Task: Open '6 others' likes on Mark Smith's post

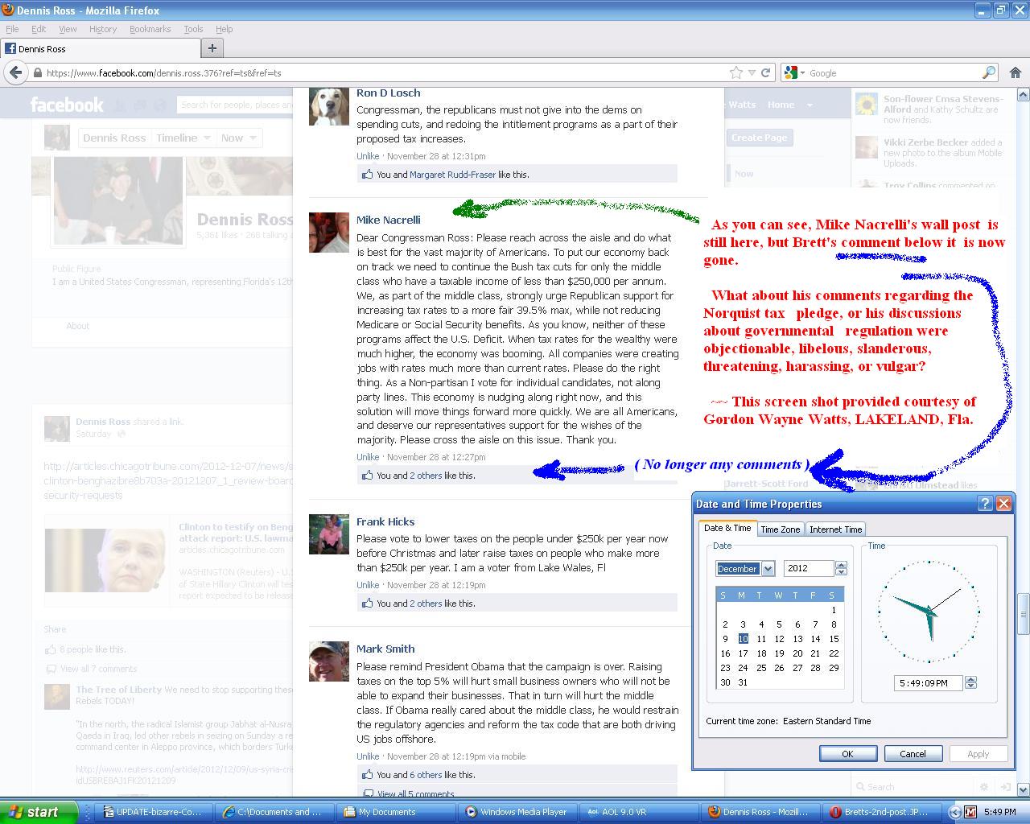Action: point(426,774)
